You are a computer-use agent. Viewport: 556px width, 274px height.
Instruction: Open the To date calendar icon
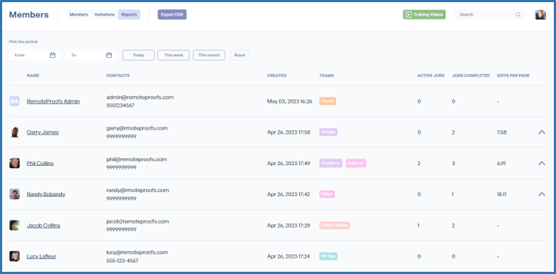pos(109,56)
